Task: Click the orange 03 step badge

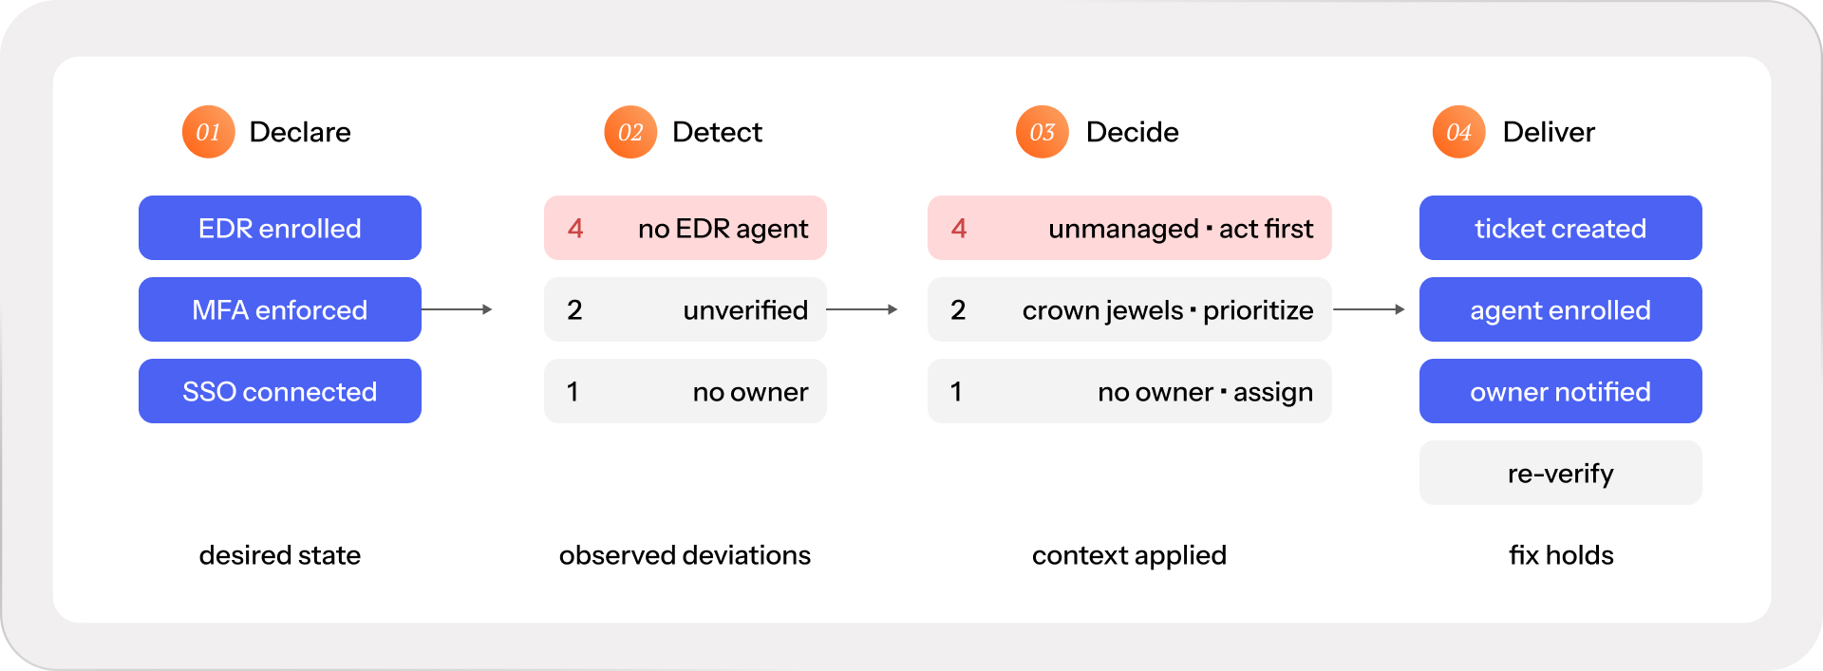Action: pyautogui.click(x=1042, y=132)
